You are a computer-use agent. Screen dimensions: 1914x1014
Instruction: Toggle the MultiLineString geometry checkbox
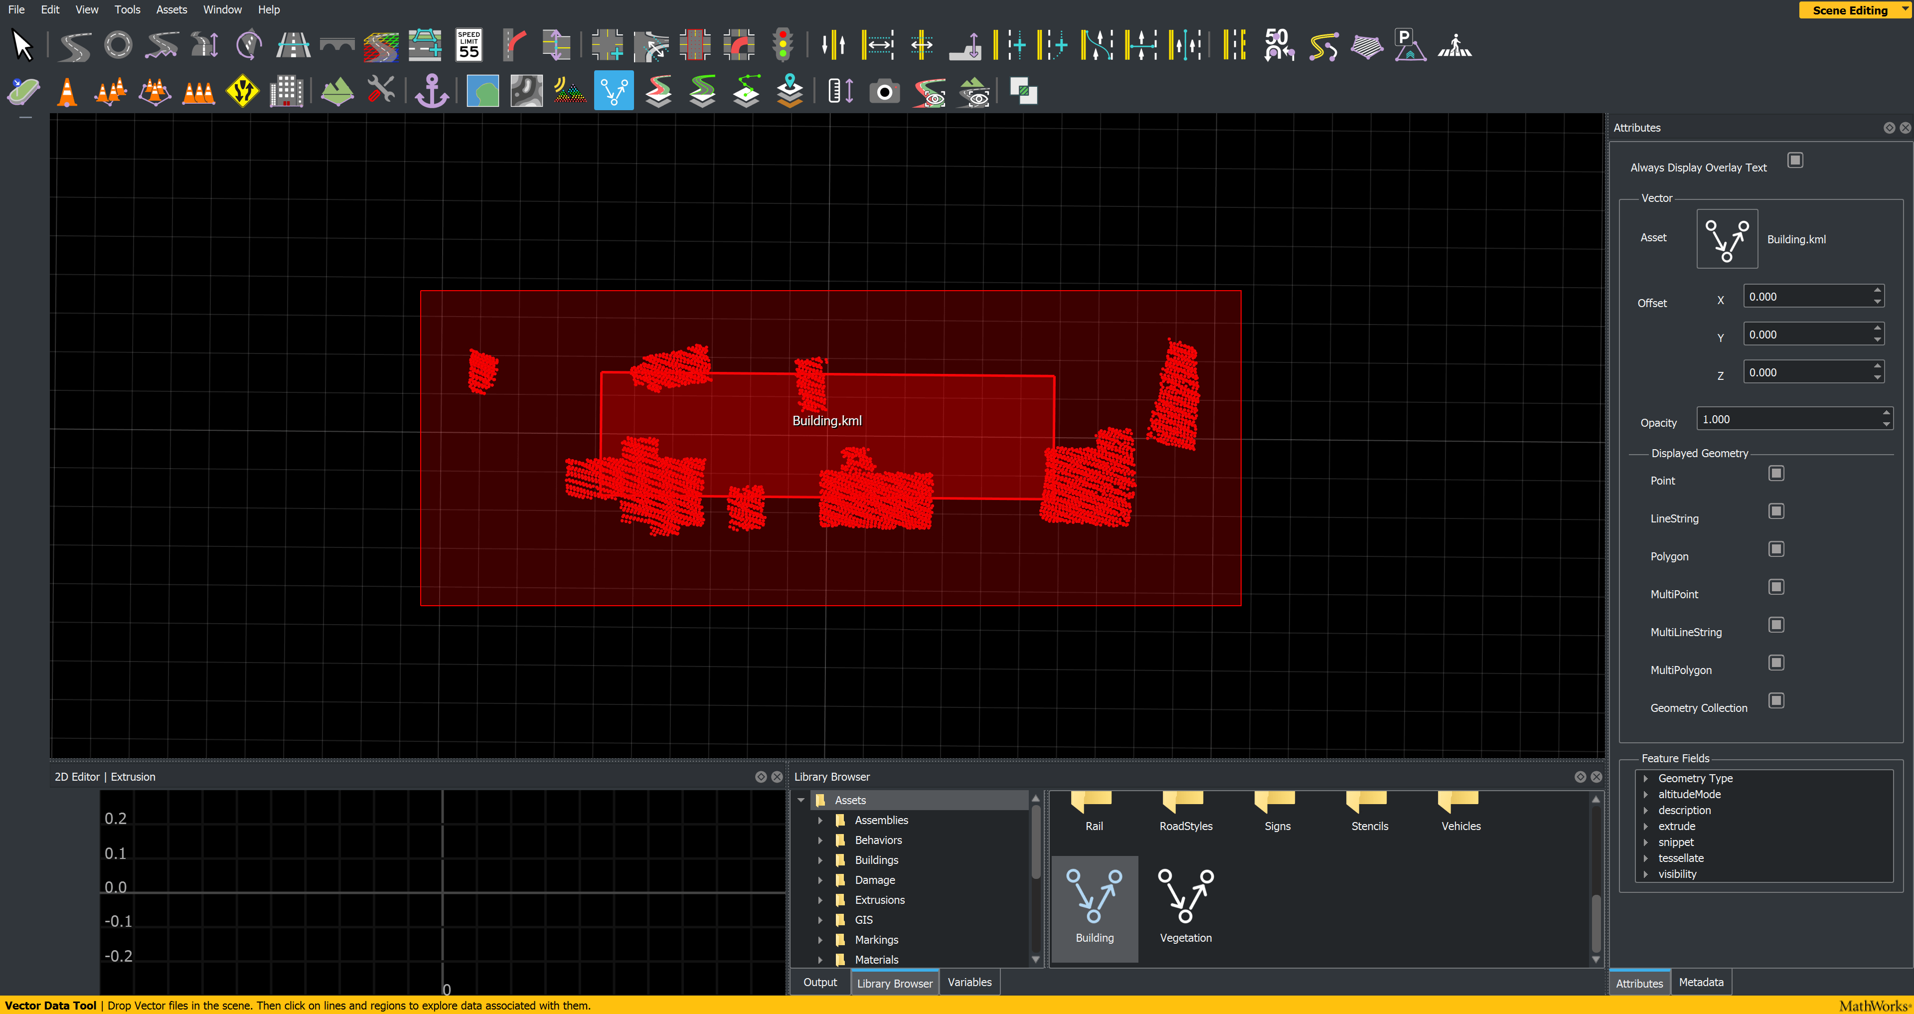[1776, 625]
